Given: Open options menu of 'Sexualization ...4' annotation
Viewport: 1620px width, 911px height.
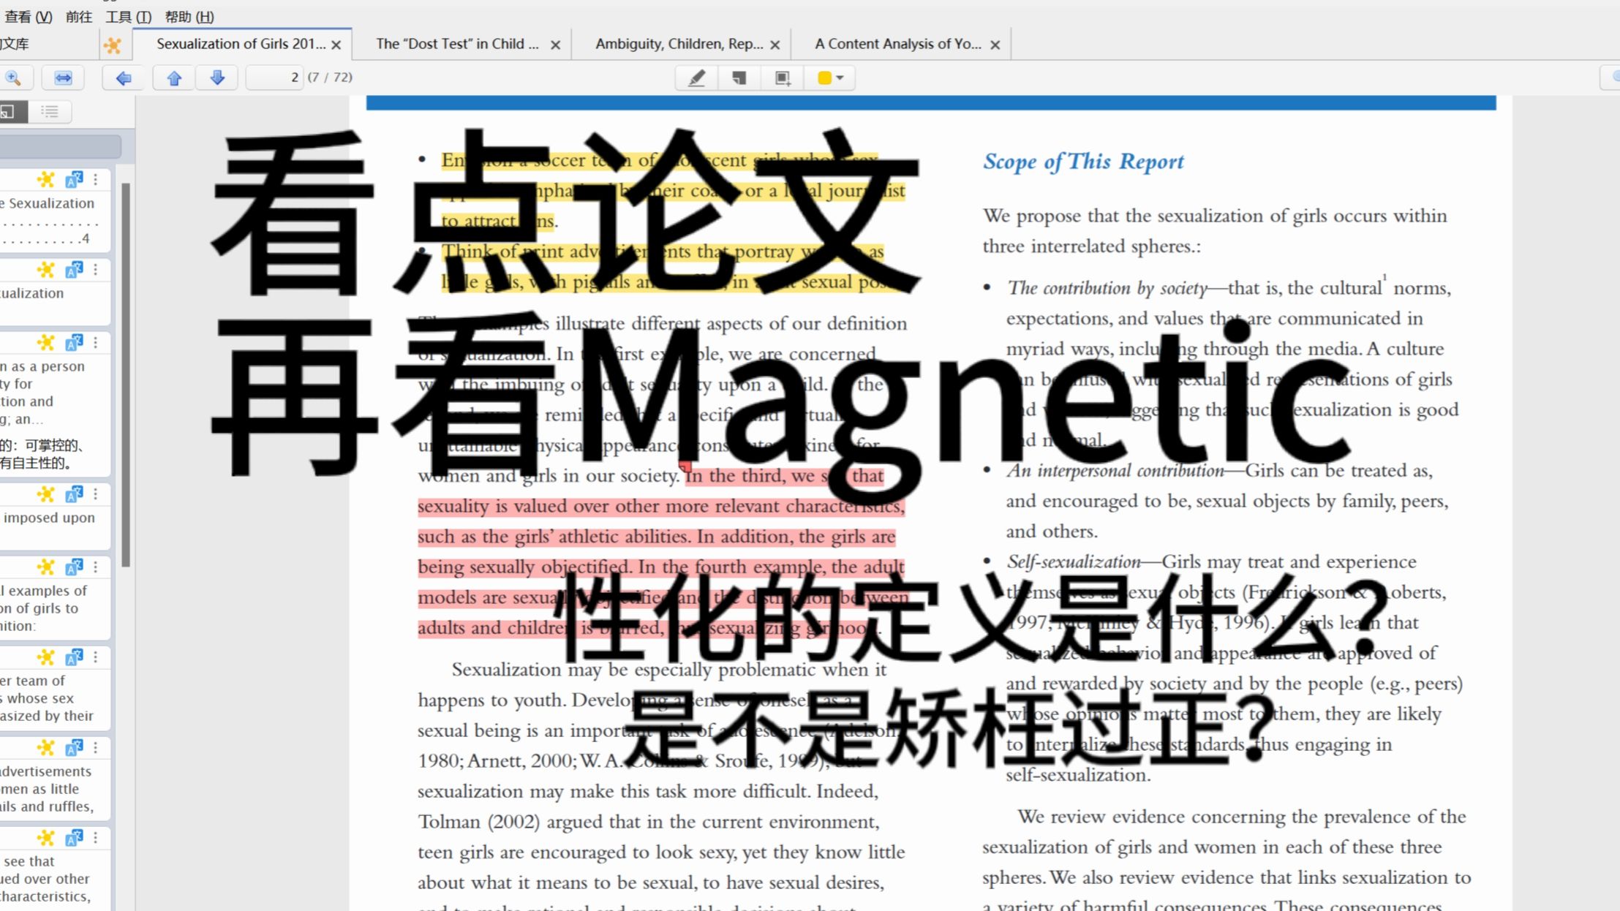Looking at the screenshot, I should coord(96,179).
